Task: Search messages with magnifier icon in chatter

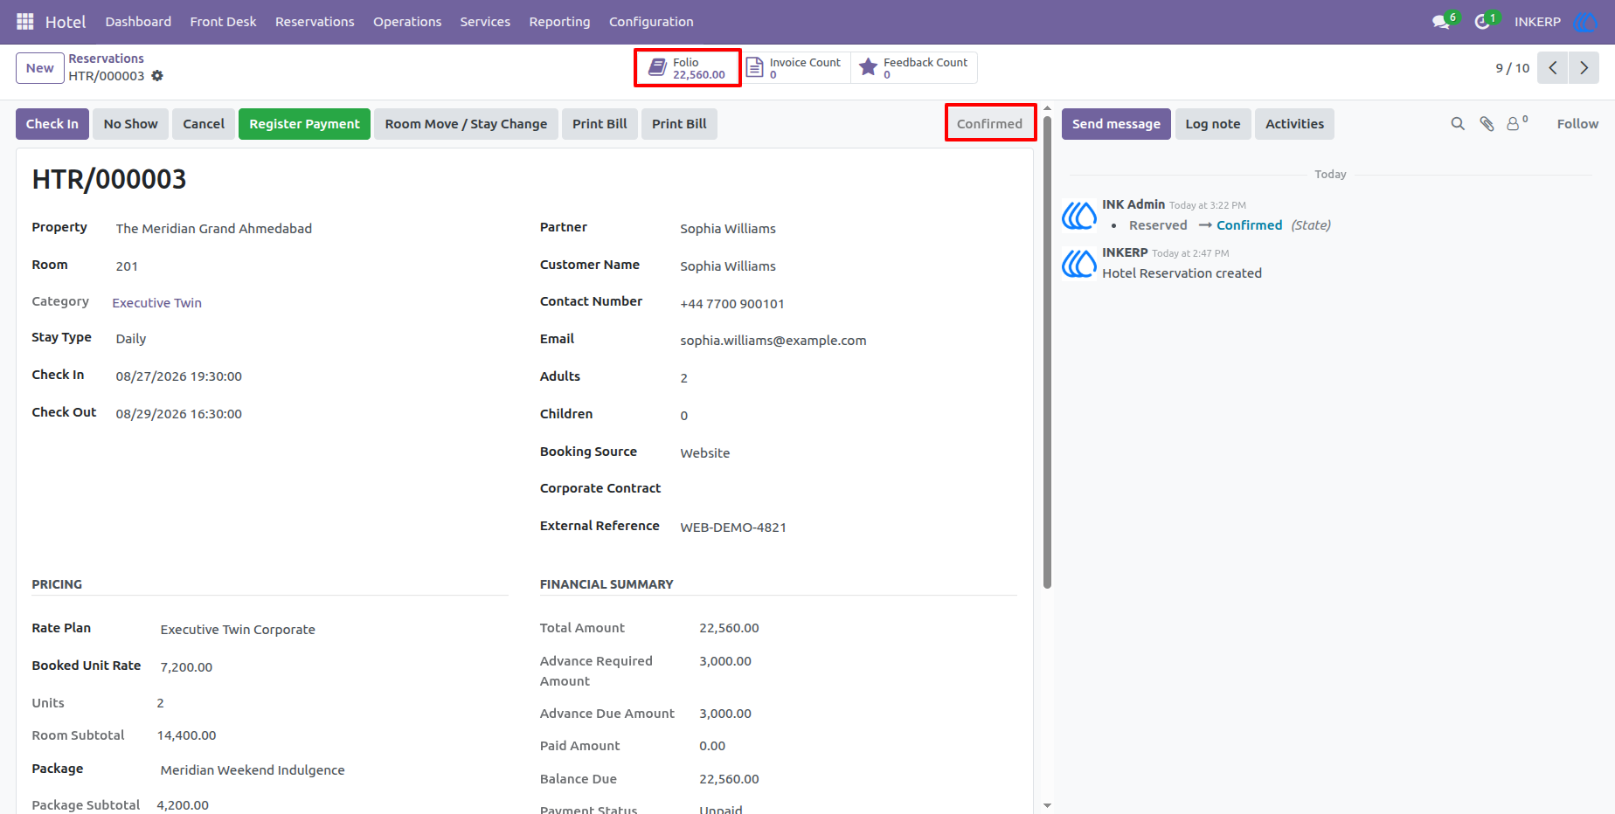Action: pyautogui.click(x=1458, y=124)
